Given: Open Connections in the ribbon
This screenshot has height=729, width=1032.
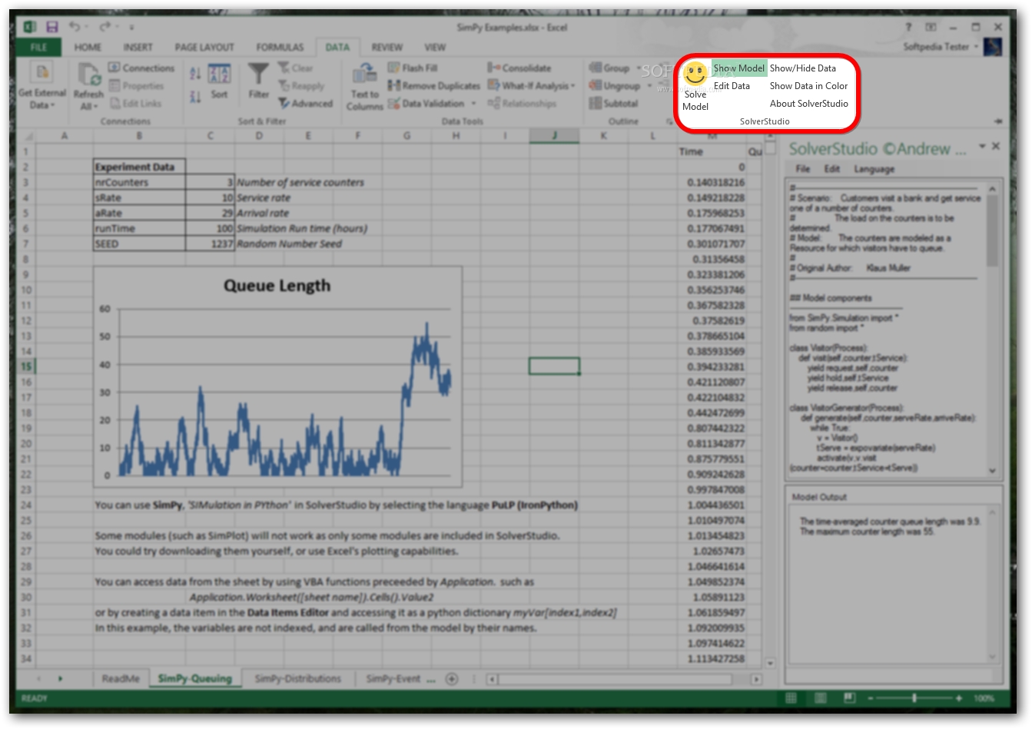Looking at the screenshot, I should [x=141, y=68].
